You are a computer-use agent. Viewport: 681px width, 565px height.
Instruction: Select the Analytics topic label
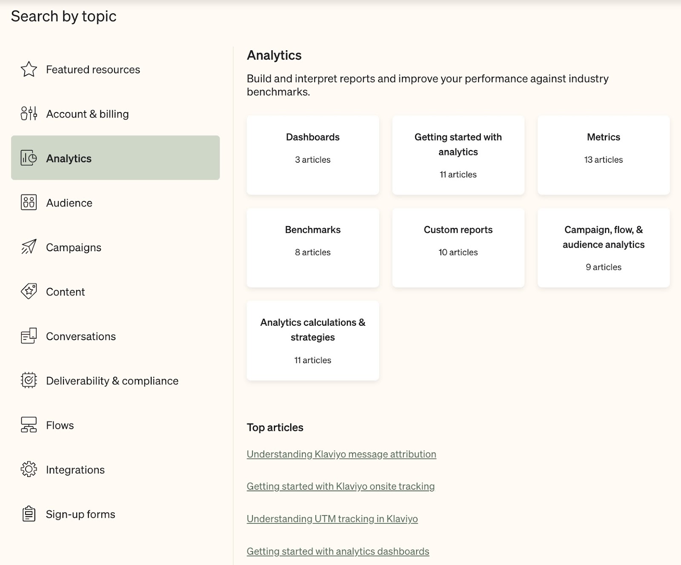coord(69,158)
